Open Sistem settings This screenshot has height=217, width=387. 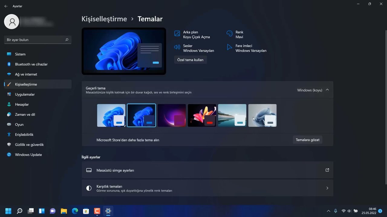tap(38, 54)
